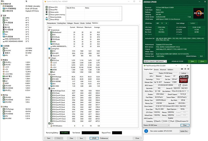Screen dimensions: 208x141
Task: Open the Sensors tab in GPU-Z
Action: (x=156, y=70)
